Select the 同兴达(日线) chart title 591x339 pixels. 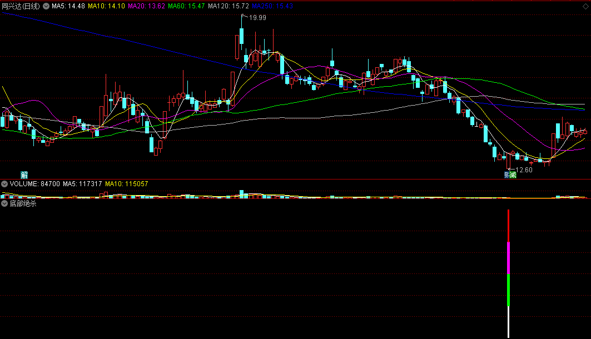21,6
